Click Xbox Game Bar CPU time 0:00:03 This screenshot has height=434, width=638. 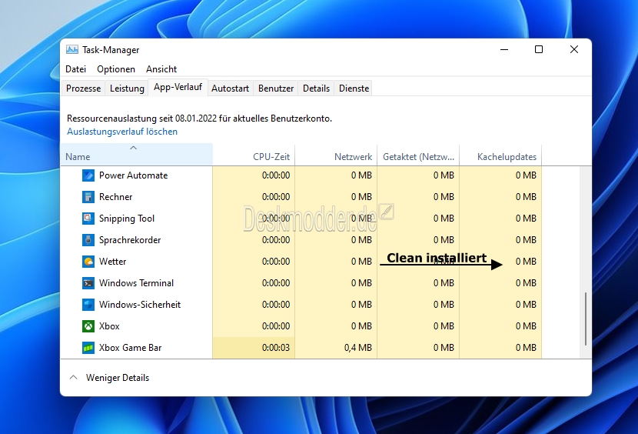point(276,348)
